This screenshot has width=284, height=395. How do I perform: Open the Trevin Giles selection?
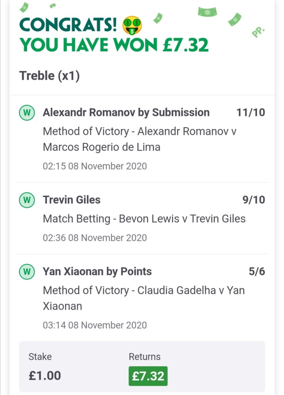click(71, 200)
